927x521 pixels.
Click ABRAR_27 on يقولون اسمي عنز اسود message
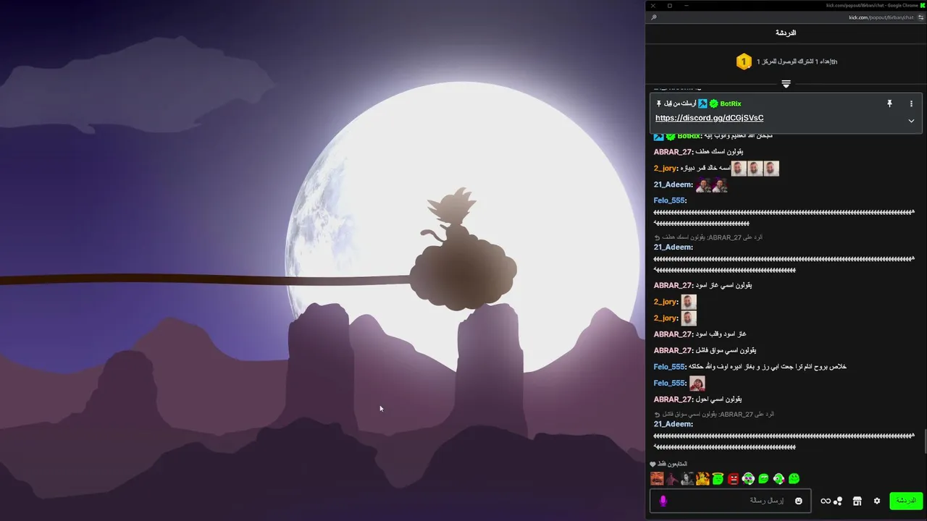pos(673,285)
